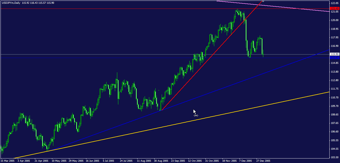Click the 109.70 price scale label
The width and height of the screenshot is (340, 163).
tap(335, 106)
